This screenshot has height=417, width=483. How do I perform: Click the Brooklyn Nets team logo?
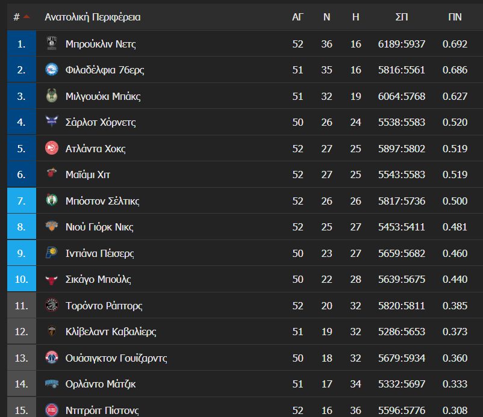52,43
